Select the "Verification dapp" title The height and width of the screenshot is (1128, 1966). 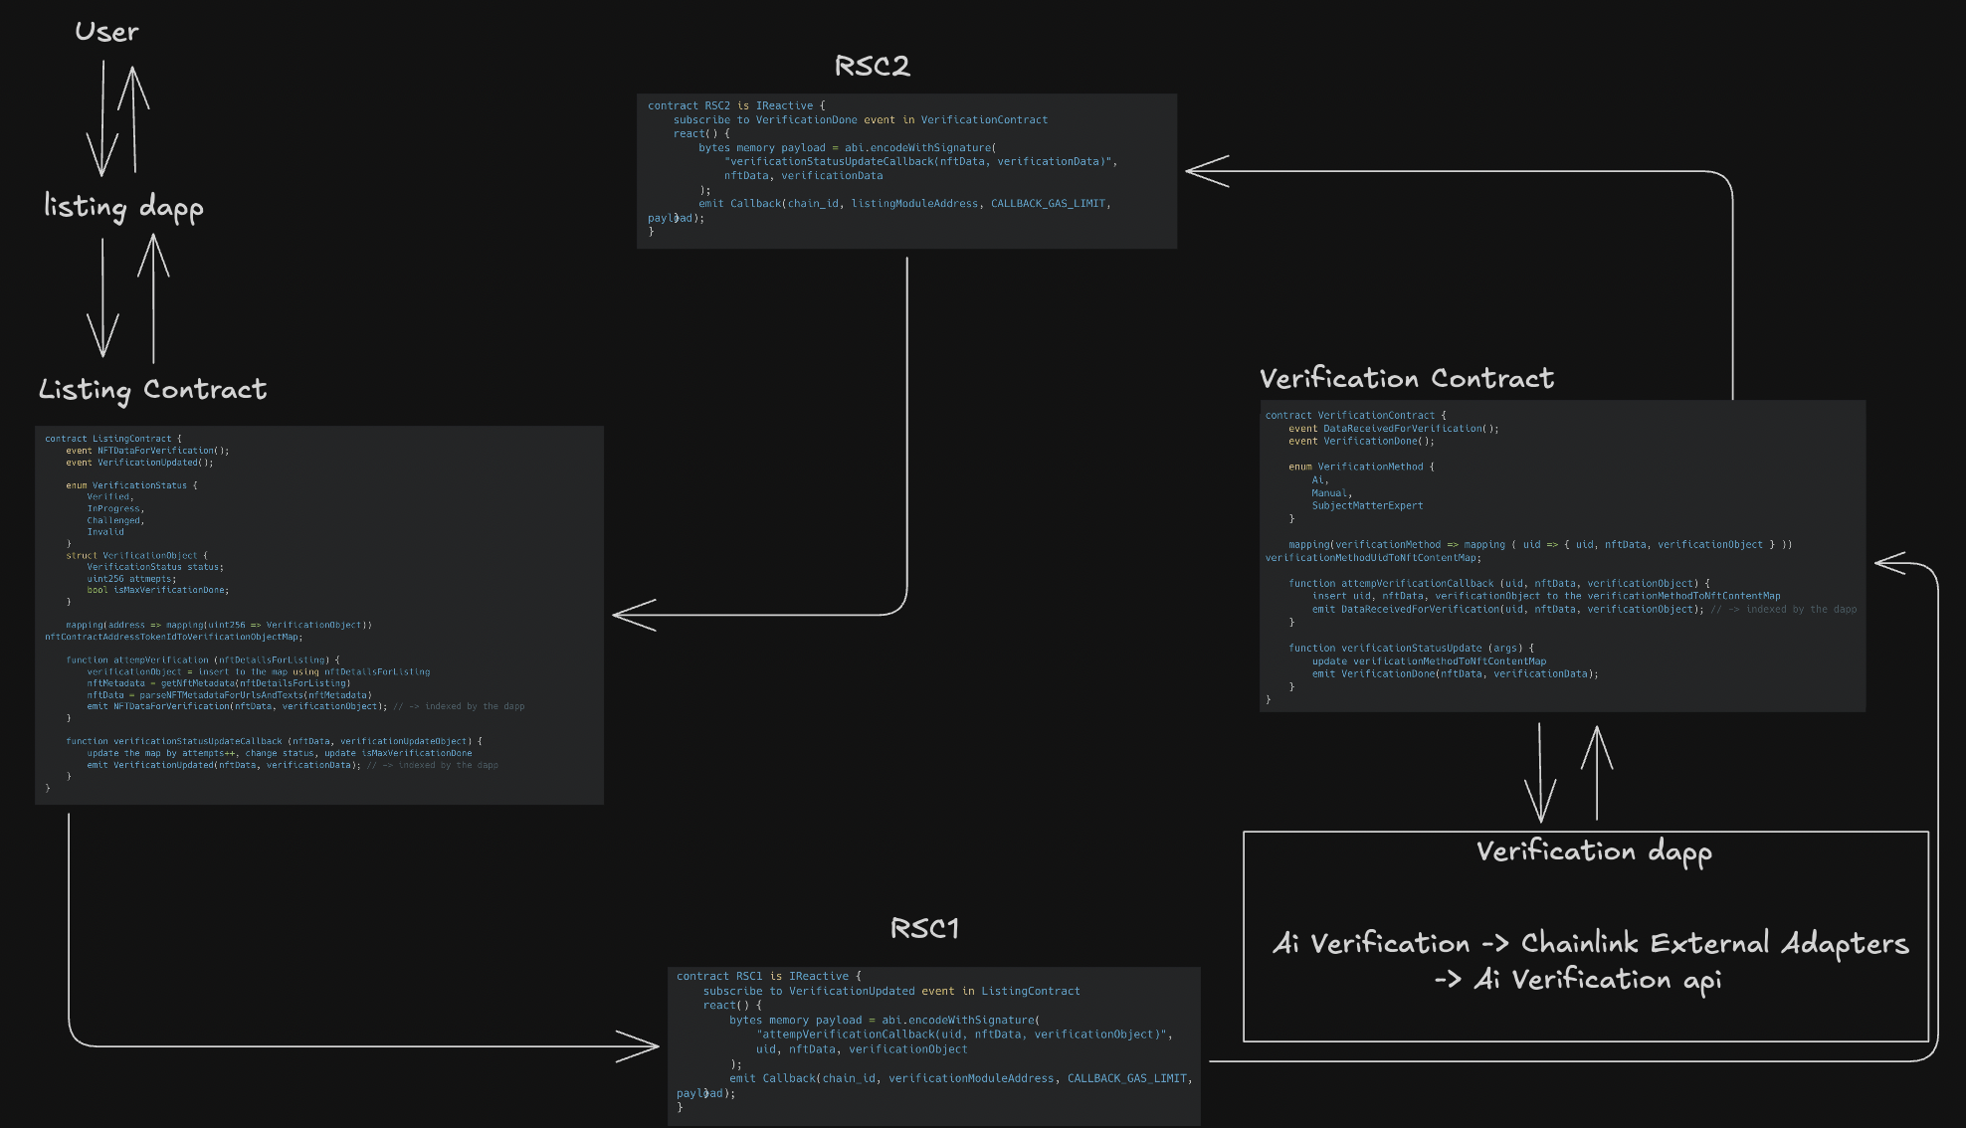[x=1594, y=852]
